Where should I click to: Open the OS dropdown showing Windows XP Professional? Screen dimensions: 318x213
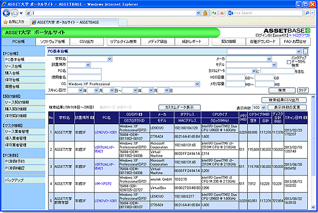(197, 84)
